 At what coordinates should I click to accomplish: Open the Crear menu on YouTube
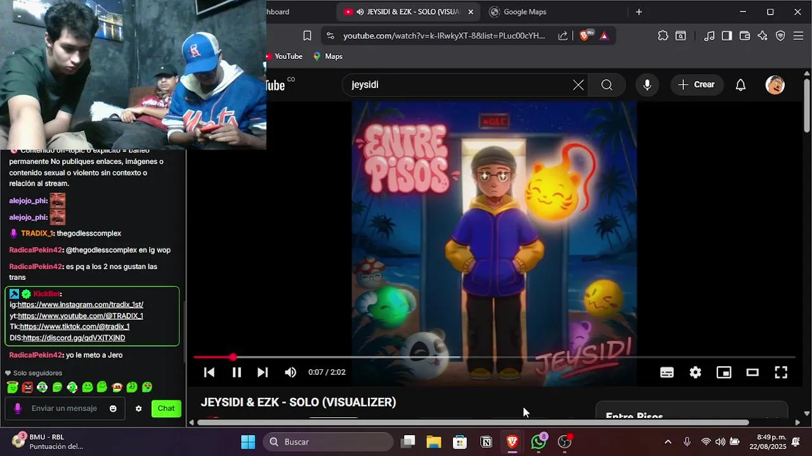[697, 85]
